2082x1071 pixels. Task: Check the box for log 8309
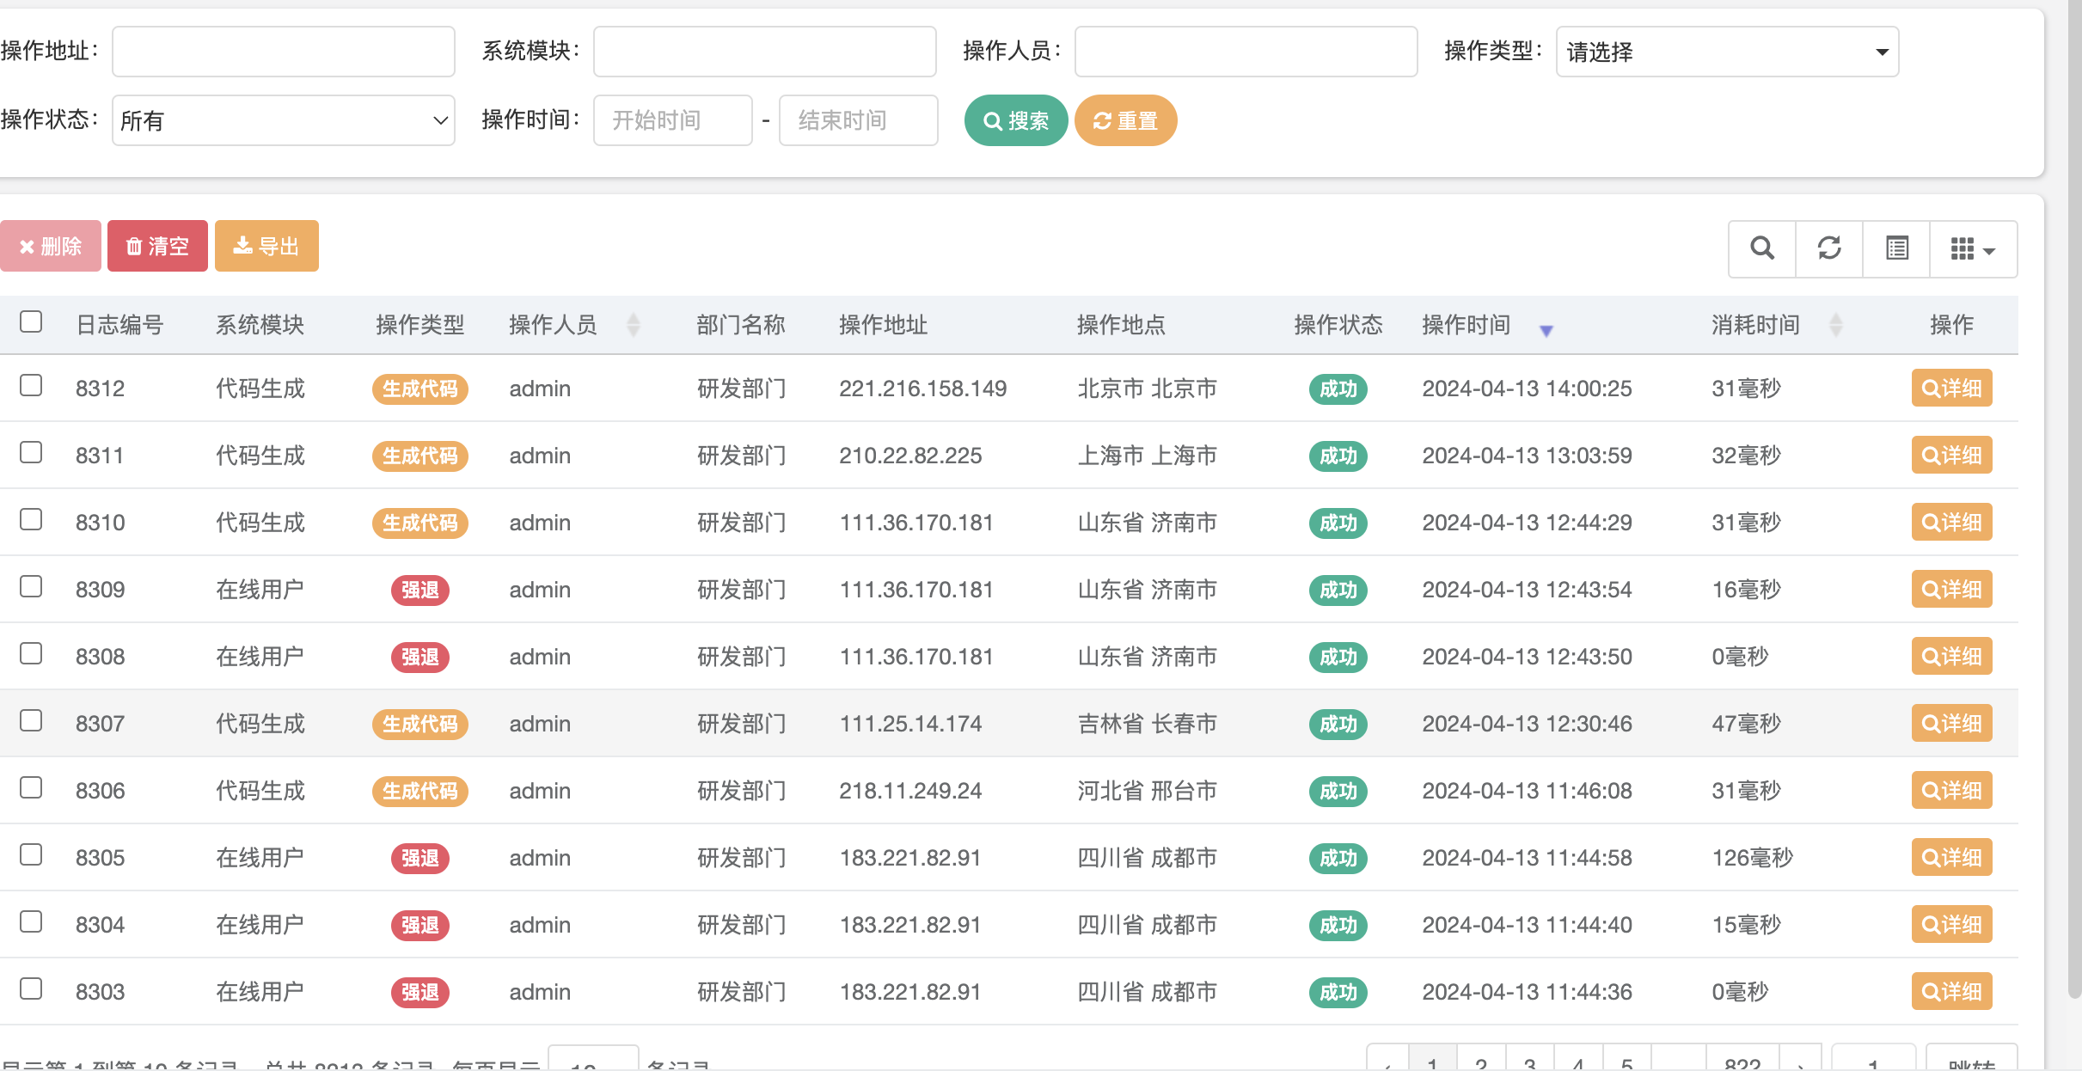click(31, 586)
